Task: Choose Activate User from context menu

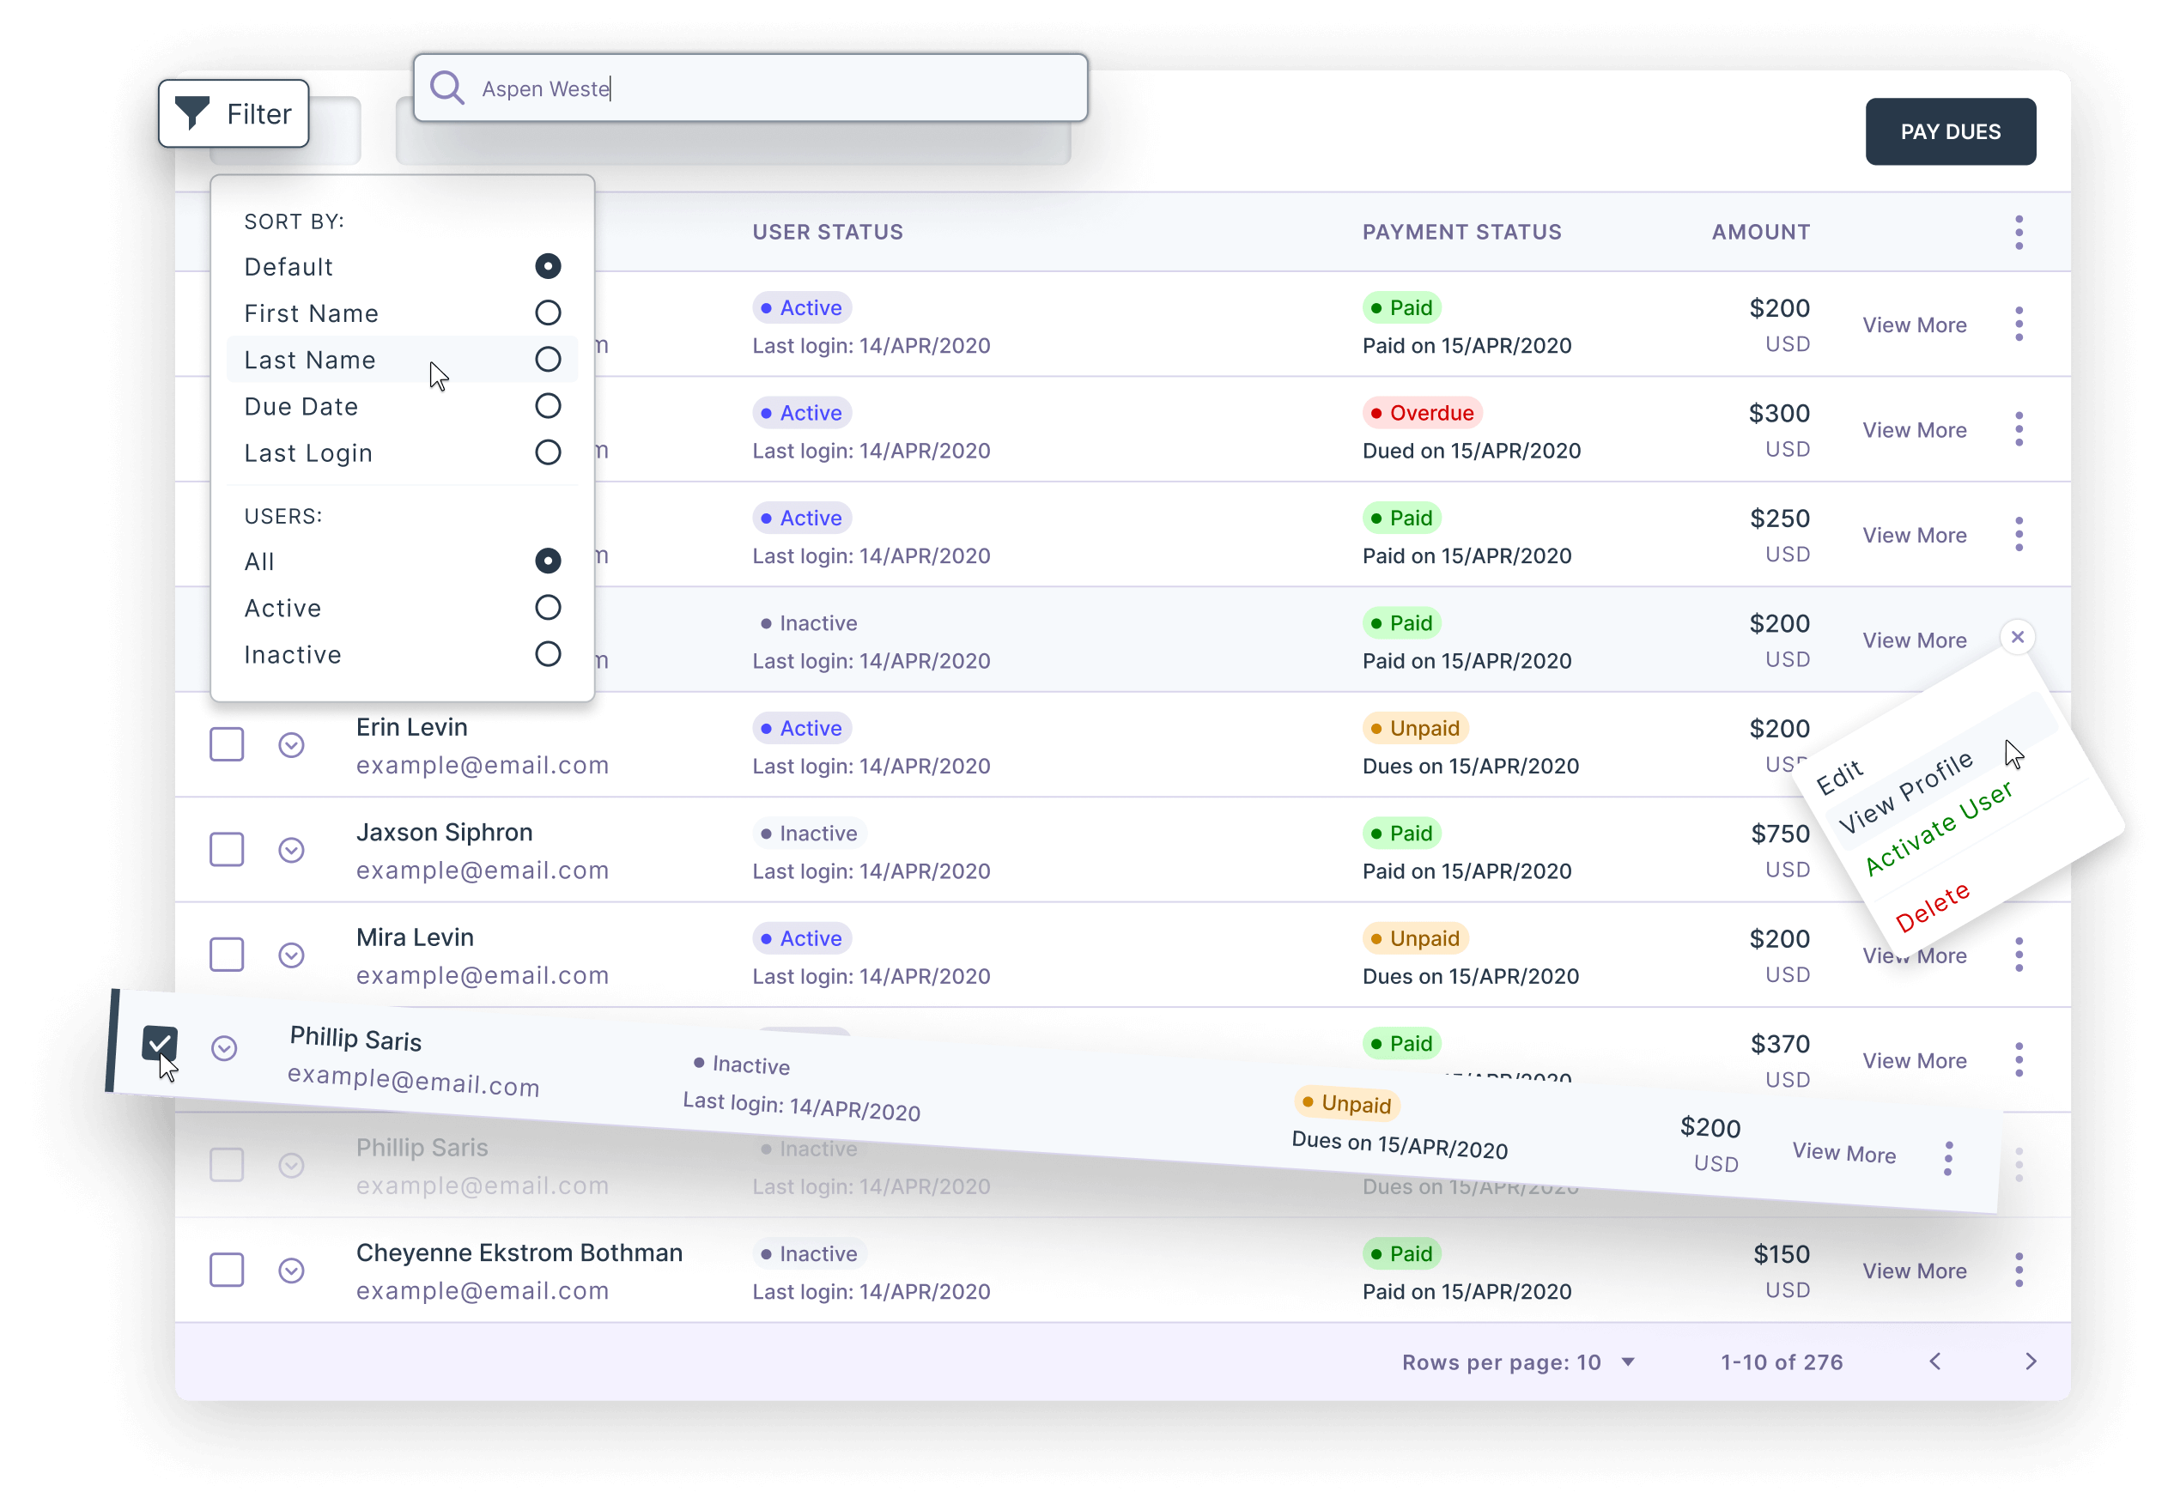Action: [1938, 828]
